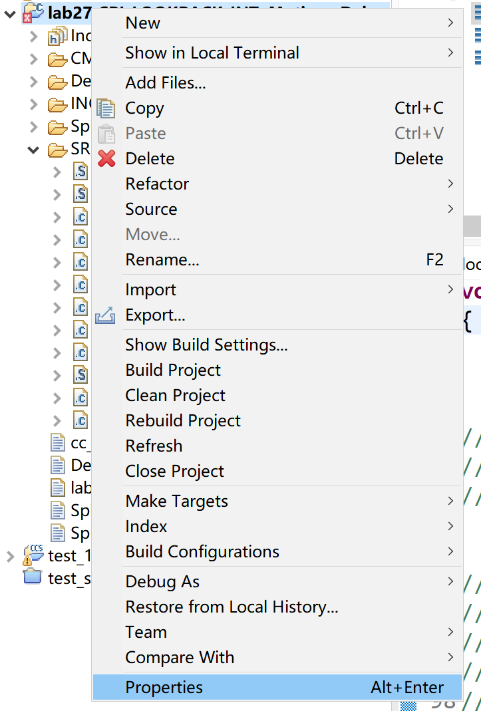Collapse the lab27 project tree node
This screenshot has height=711, width=481.
[x=10, y=12]
